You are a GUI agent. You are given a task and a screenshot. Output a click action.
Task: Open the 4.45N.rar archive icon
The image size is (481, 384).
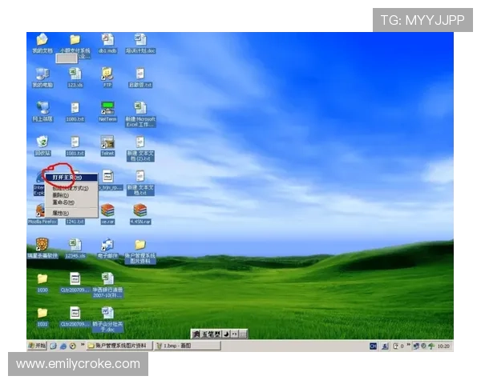(140, 211)
